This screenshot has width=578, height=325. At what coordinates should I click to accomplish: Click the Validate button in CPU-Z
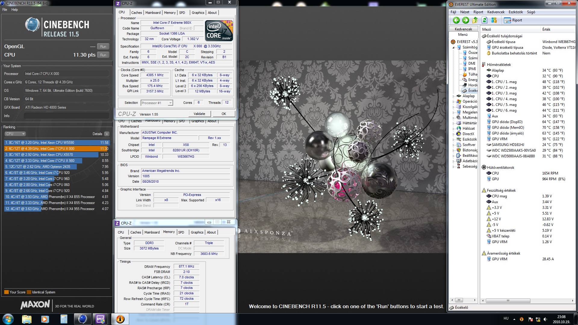199,114
